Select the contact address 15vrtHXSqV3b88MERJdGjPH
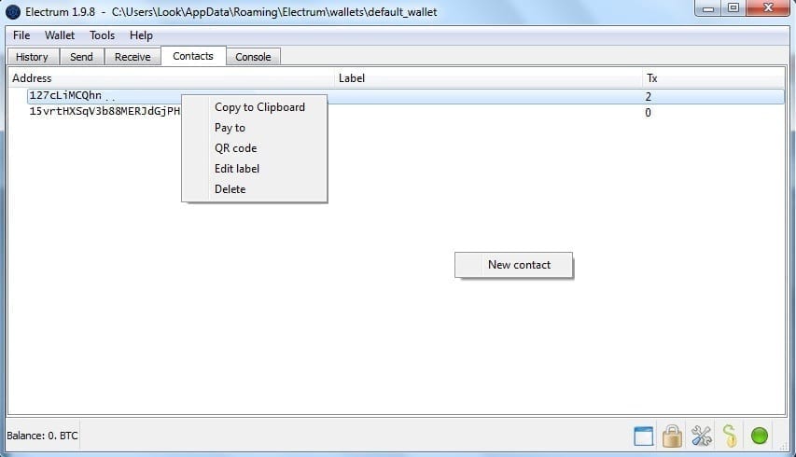The width and height of the screenshot is (796, 457). click(105, 111)
